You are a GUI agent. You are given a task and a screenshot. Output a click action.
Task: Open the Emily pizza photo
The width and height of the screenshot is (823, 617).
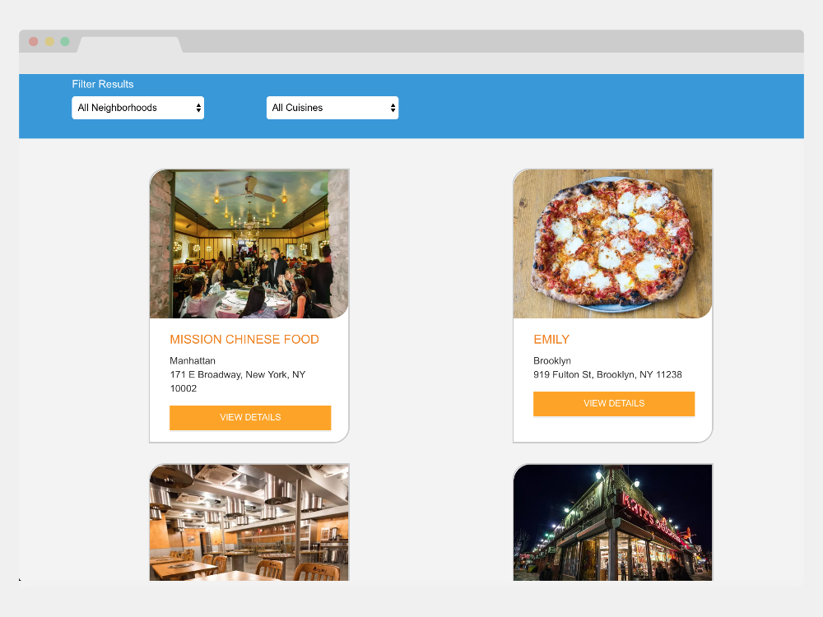[x=612, y=244]
